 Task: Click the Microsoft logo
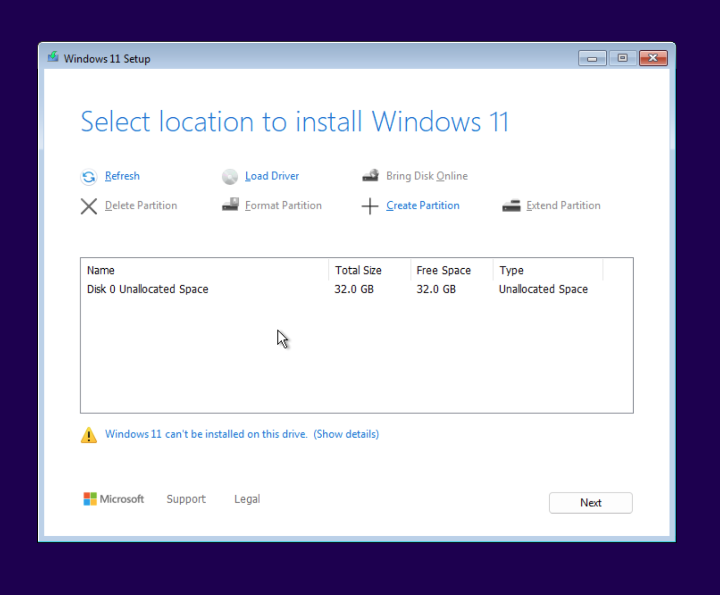[x=113, y=499]
